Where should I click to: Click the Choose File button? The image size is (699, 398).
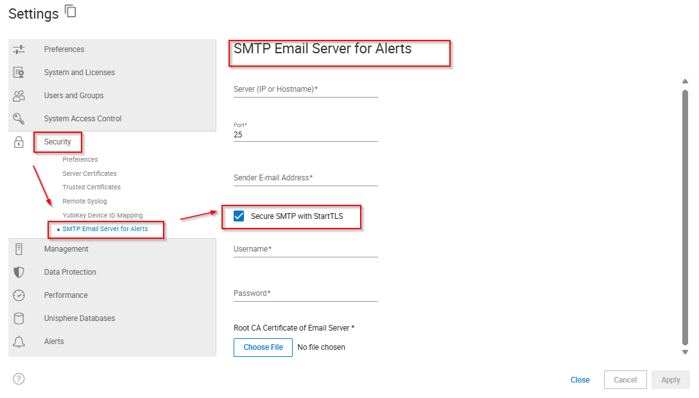[x=263, y=347]
